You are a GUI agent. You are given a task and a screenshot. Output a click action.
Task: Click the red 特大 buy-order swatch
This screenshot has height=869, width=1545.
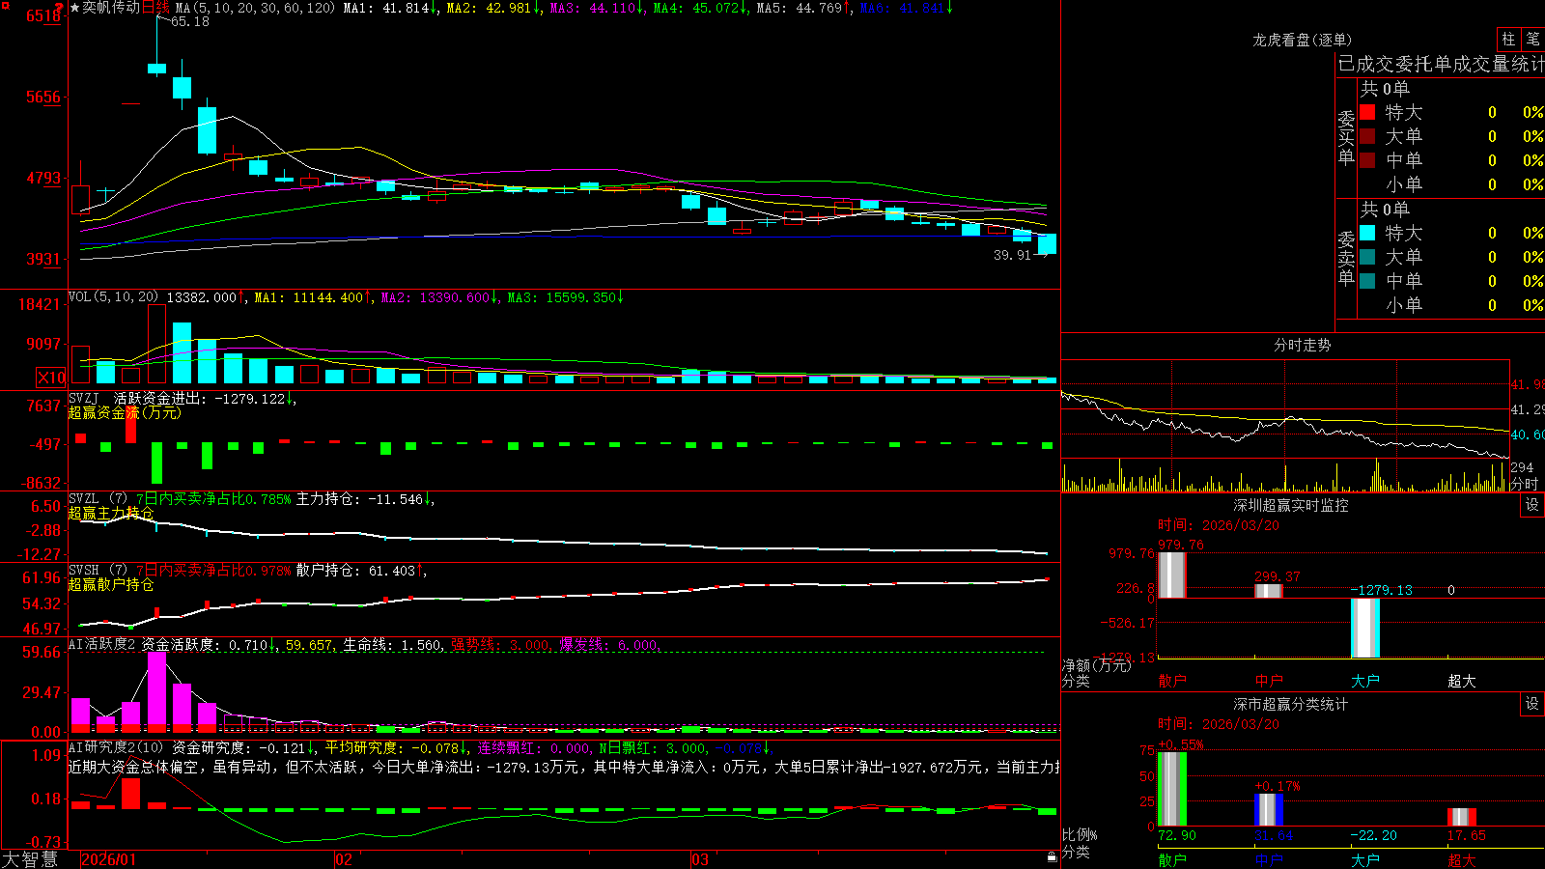[1367, 112]
